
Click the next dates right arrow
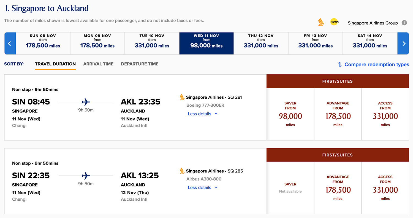[x=403, y=44]
